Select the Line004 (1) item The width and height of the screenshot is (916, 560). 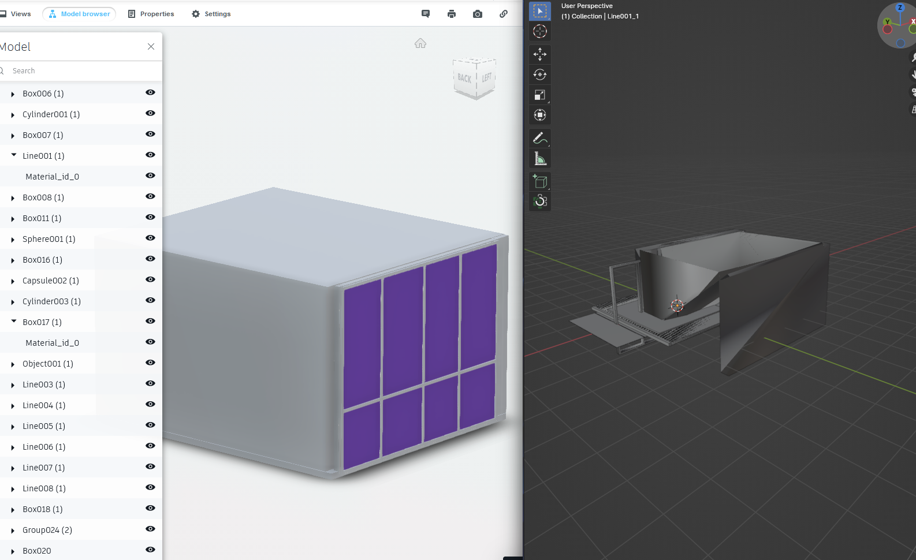(44, 405)
